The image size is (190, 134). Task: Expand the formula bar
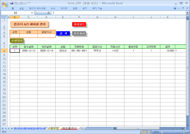tap(187, 13)
